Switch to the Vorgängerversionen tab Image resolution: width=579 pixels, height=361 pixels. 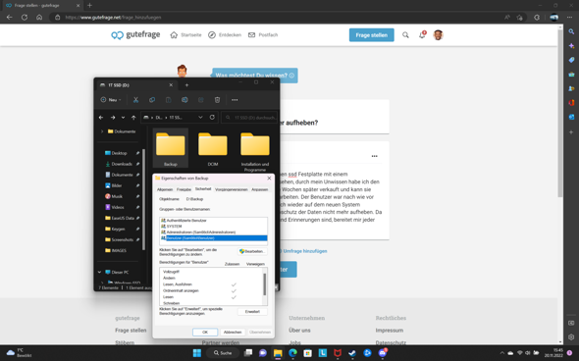[x=232, y=189]
